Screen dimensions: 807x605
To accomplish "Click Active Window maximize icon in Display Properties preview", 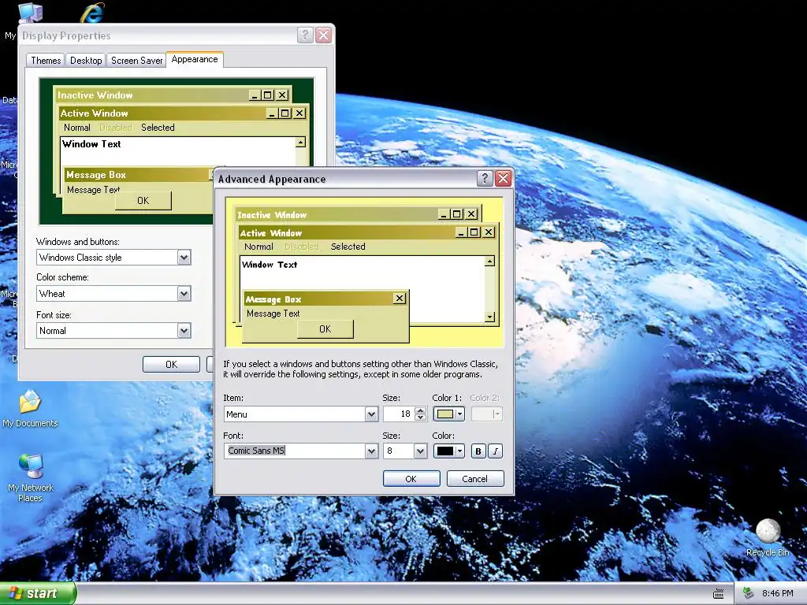I will (x=285, y=113).
